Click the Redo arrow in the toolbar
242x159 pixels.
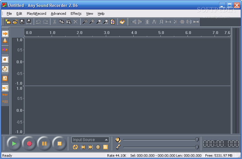tap(45, 22)
